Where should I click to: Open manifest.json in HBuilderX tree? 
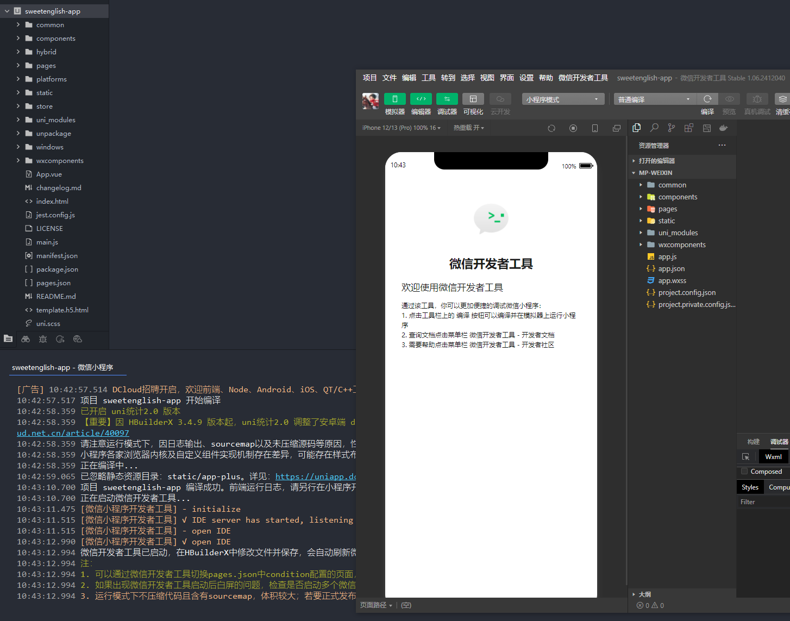tap(57, 255)
